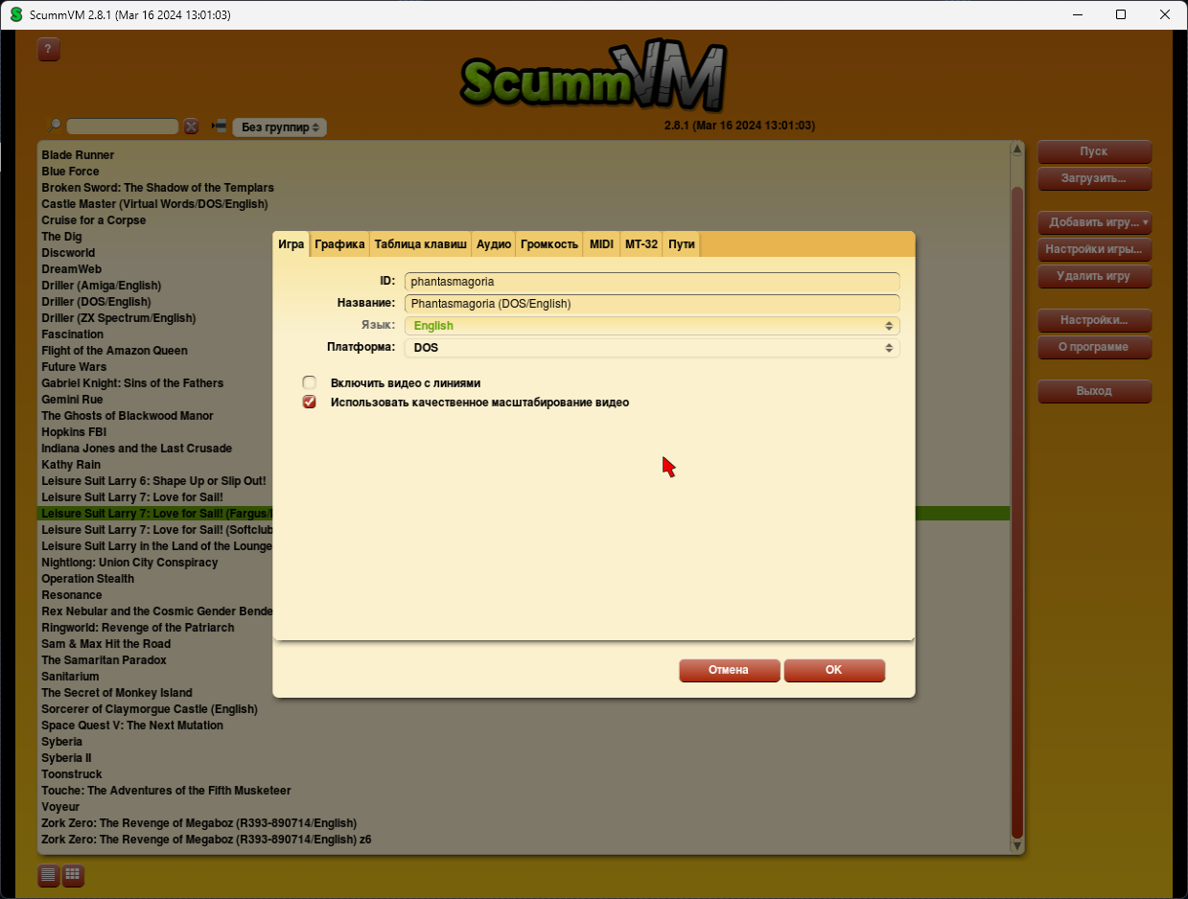Screen dimensions: 1188x899
Task: Select Syberia II in the list
Action: [66, 758]
